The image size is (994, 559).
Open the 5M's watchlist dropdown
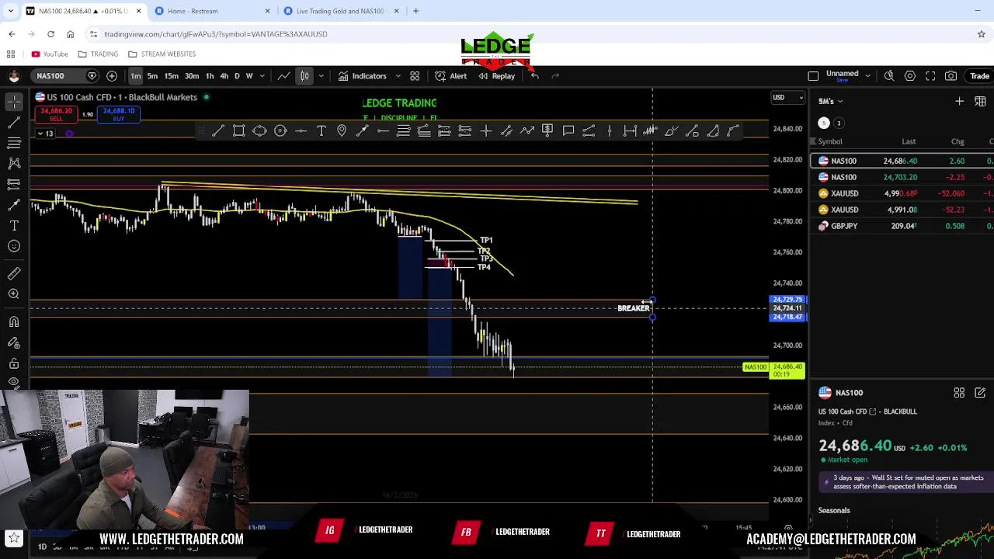tap(830, 101)
